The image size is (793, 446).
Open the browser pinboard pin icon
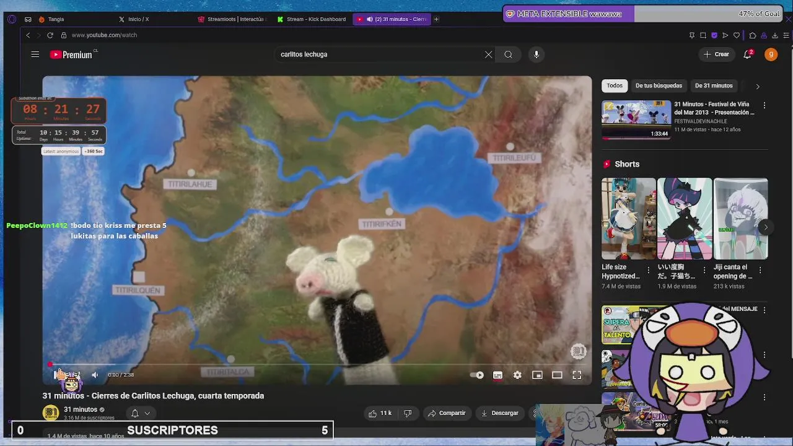point(692,35)
